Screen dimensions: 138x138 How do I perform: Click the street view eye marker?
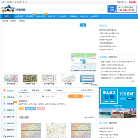[84, 62]
